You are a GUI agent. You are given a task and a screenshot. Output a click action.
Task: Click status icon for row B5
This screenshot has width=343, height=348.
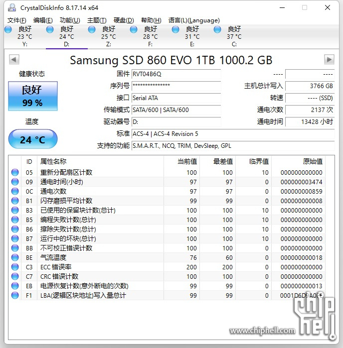15,220
